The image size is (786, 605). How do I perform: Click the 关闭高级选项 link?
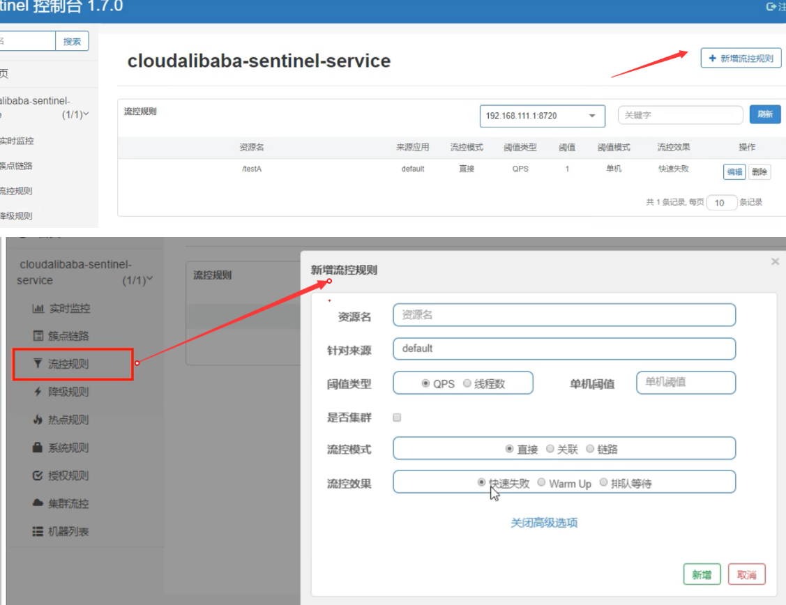point(544,523)
